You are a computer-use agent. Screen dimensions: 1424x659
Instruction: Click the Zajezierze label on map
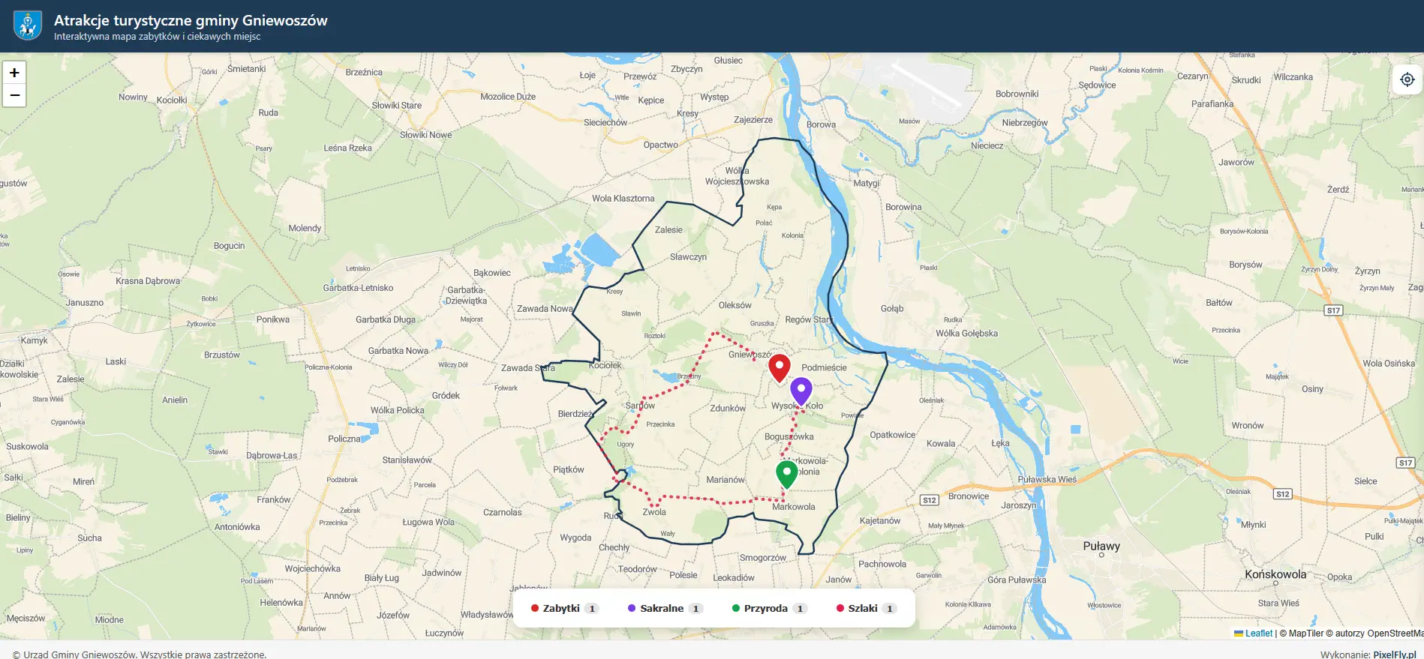tap(753, 120)
